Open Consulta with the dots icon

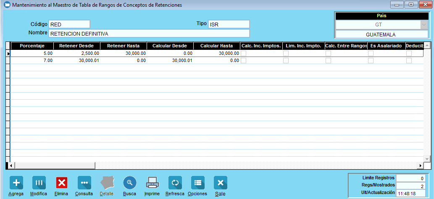[x=84, y=183]
